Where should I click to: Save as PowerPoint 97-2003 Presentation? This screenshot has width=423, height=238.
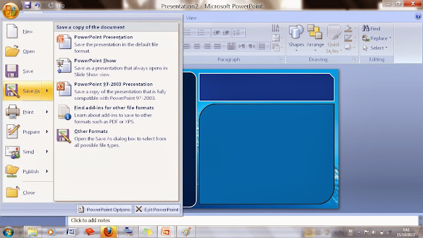pos(116,91)
